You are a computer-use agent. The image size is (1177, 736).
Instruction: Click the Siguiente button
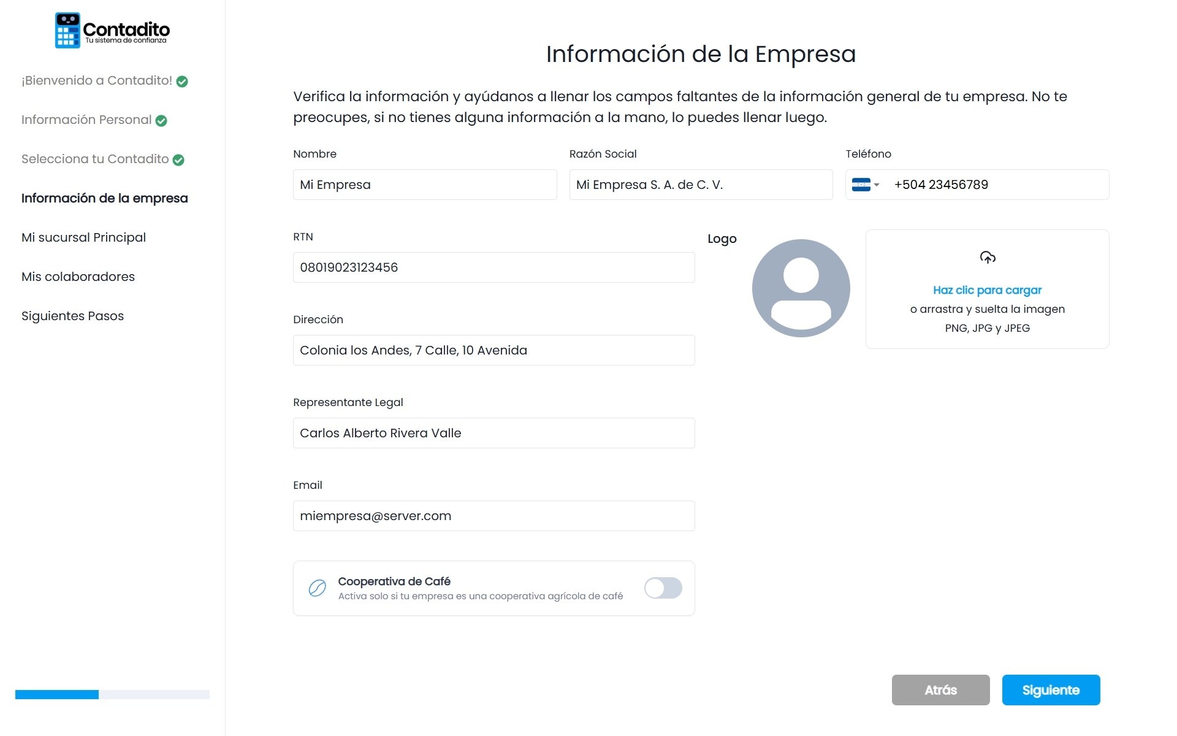coord(1051,690)
